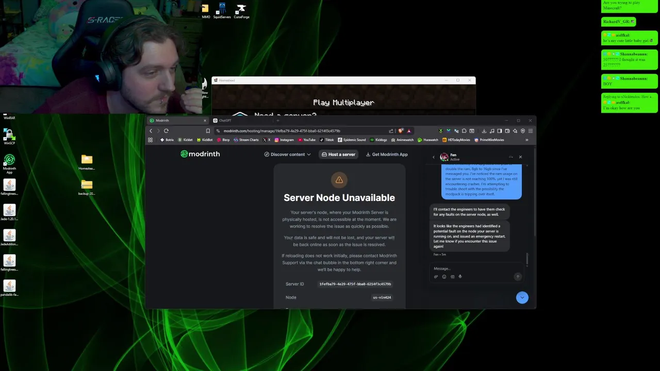Screen dimensions: 660x371
Task: Expand the Discover content dropdown
Action: [287, 155]
